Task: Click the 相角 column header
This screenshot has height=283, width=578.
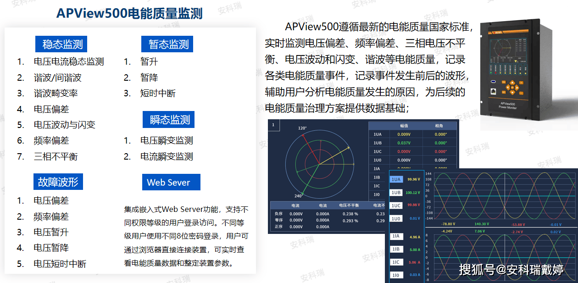Action: coord(439,126)
